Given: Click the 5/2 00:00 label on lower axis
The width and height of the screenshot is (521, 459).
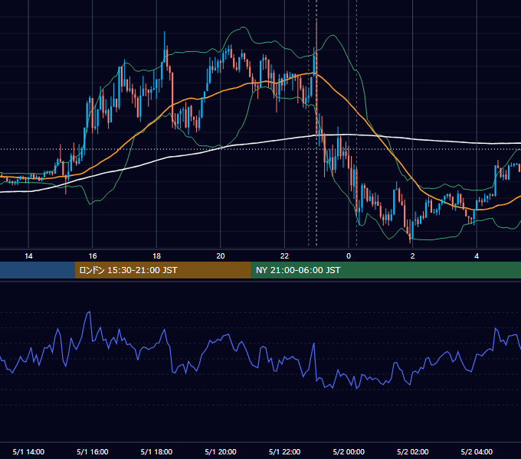Looking at the screenshot, I should [349, 451].
